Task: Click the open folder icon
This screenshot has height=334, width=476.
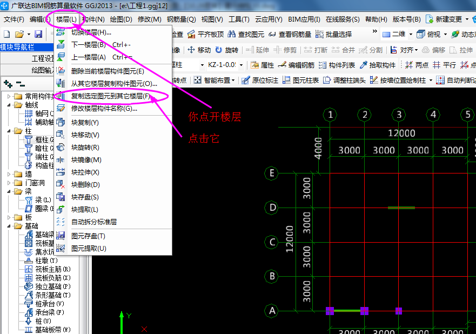Action: (x=19, y=34)
